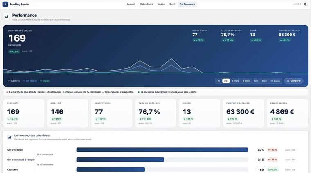Click the Qualifié 146 stat card
311x173 pixels.
(68, 113)
